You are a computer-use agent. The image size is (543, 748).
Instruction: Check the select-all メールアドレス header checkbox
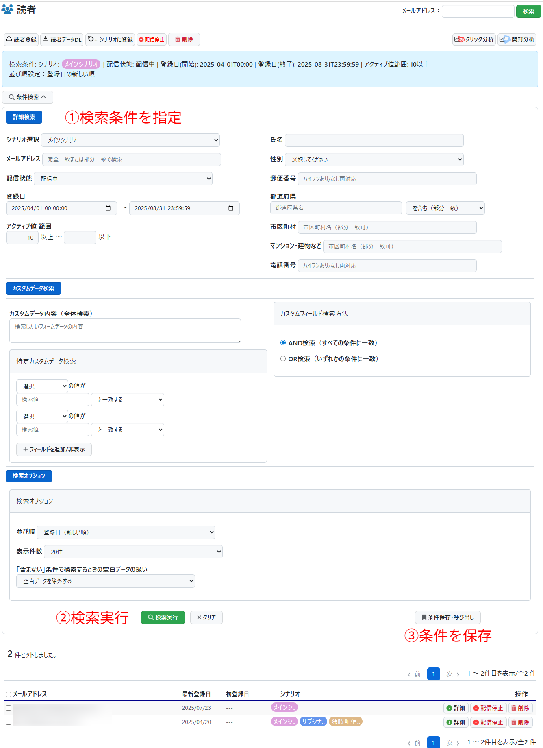coord(8,694)
